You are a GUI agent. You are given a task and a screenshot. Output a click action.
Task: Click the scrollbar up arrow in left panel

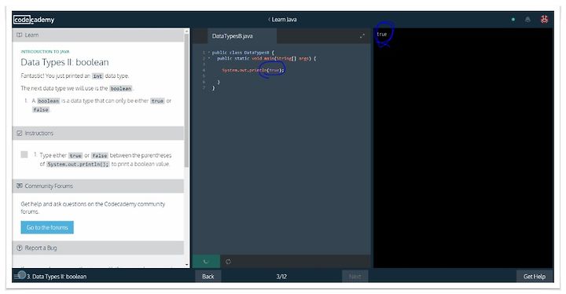186,31
